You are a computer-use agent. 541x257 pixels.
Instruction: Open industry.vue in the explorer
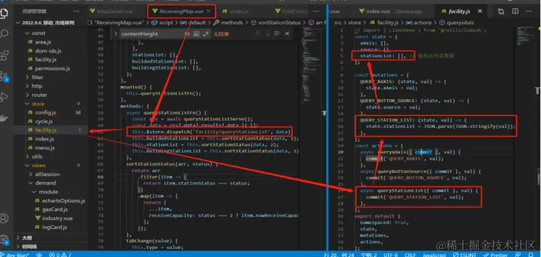[x=57, y=218]
